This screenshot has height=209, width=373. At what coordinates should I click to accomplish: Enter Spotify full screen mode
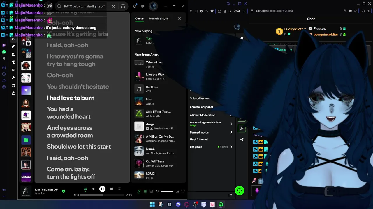pos(183,191)
